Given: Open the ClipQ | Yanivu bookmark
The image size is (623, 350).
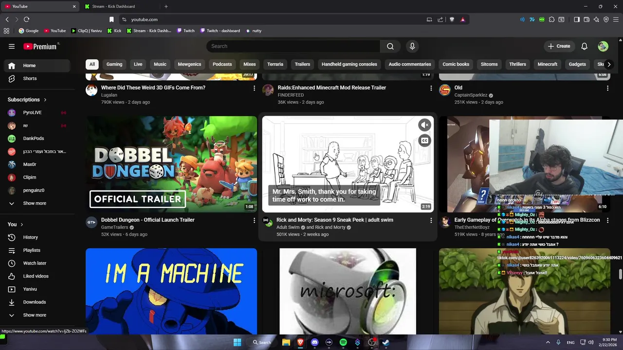Looking at the screenshot, I should (x=87, y=31).
